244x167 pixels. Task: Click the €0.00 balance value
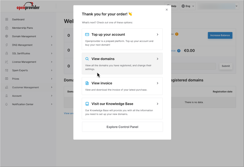point(189,51)
